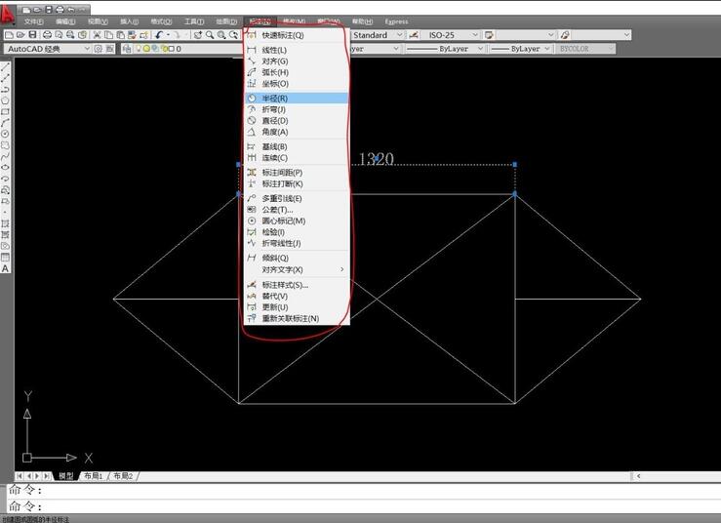Select the Table tool in draw toolbar

coord(5,258)
